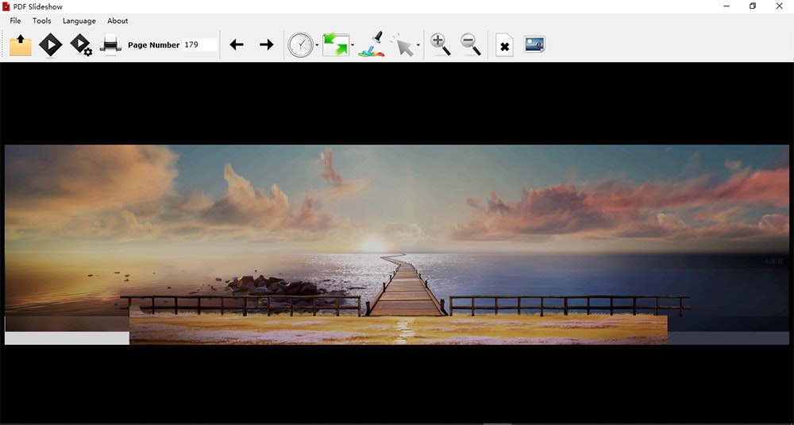
Task: Click the picture export icon
Action: click(x=534, y=44)
